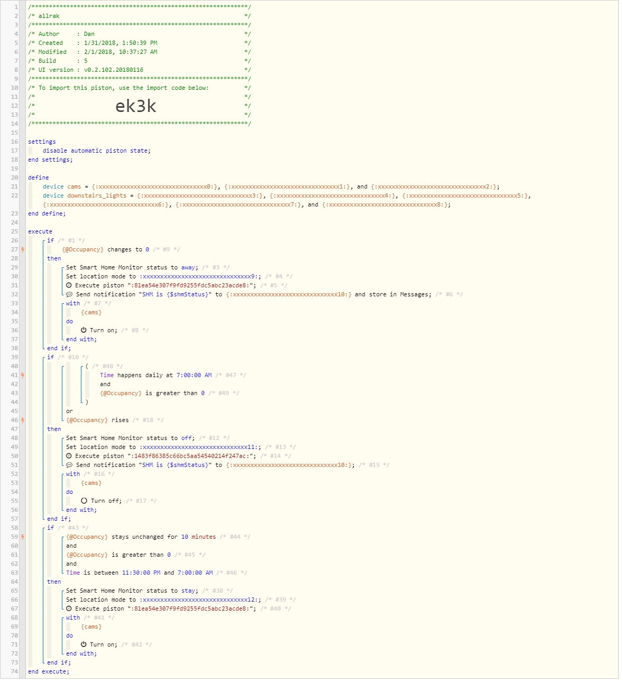Click the lightning bolt icon beside line 46
The width and height of the screenshot is (623, 683).
pos(23,420)
